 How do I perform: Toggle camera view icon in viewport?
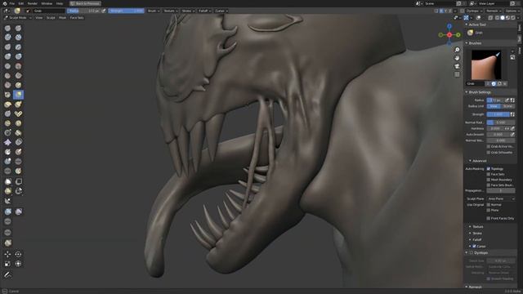tap(457, 66)
